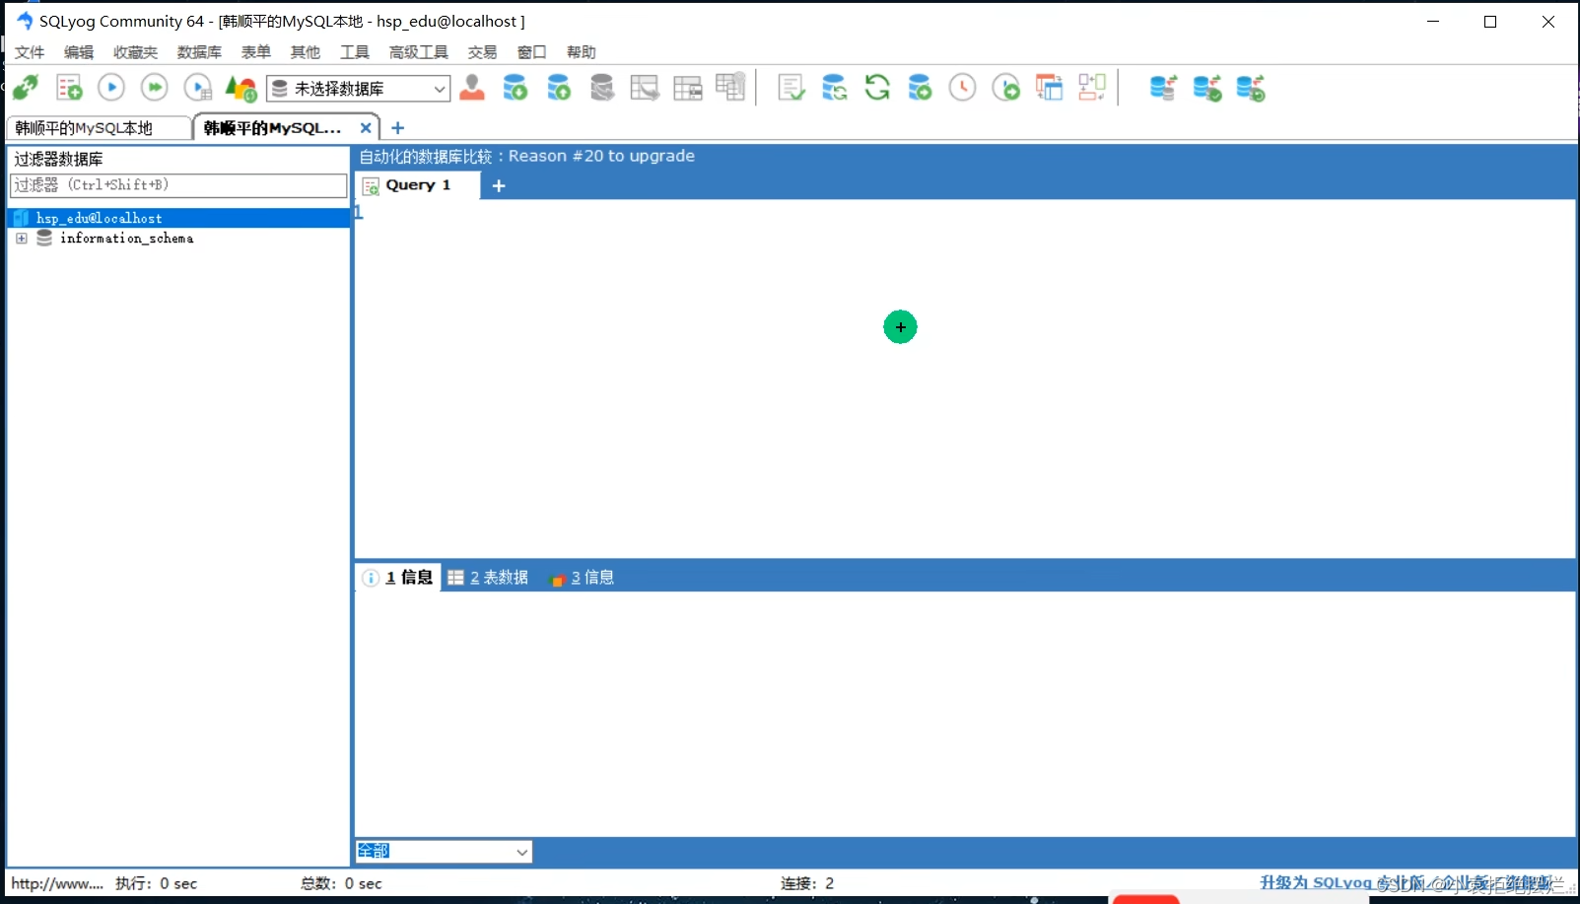Open the 表单 menu
This screenshot has width=1580, height=904.
coord(256,52)
